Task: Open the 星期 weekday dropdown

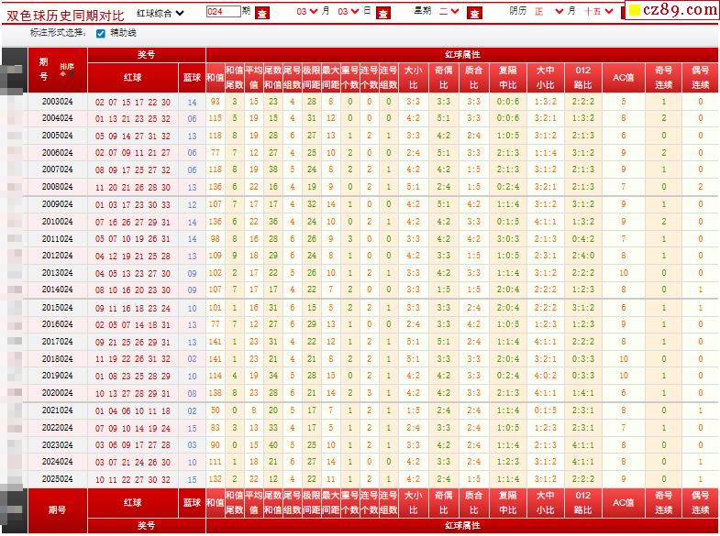Action: tap(449, 12)
